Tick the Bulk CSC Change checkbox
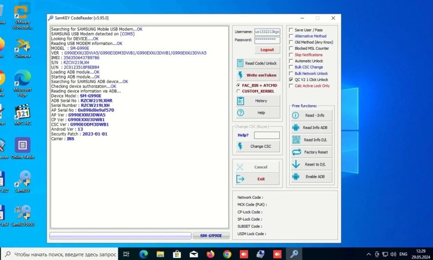 (291, 67)
